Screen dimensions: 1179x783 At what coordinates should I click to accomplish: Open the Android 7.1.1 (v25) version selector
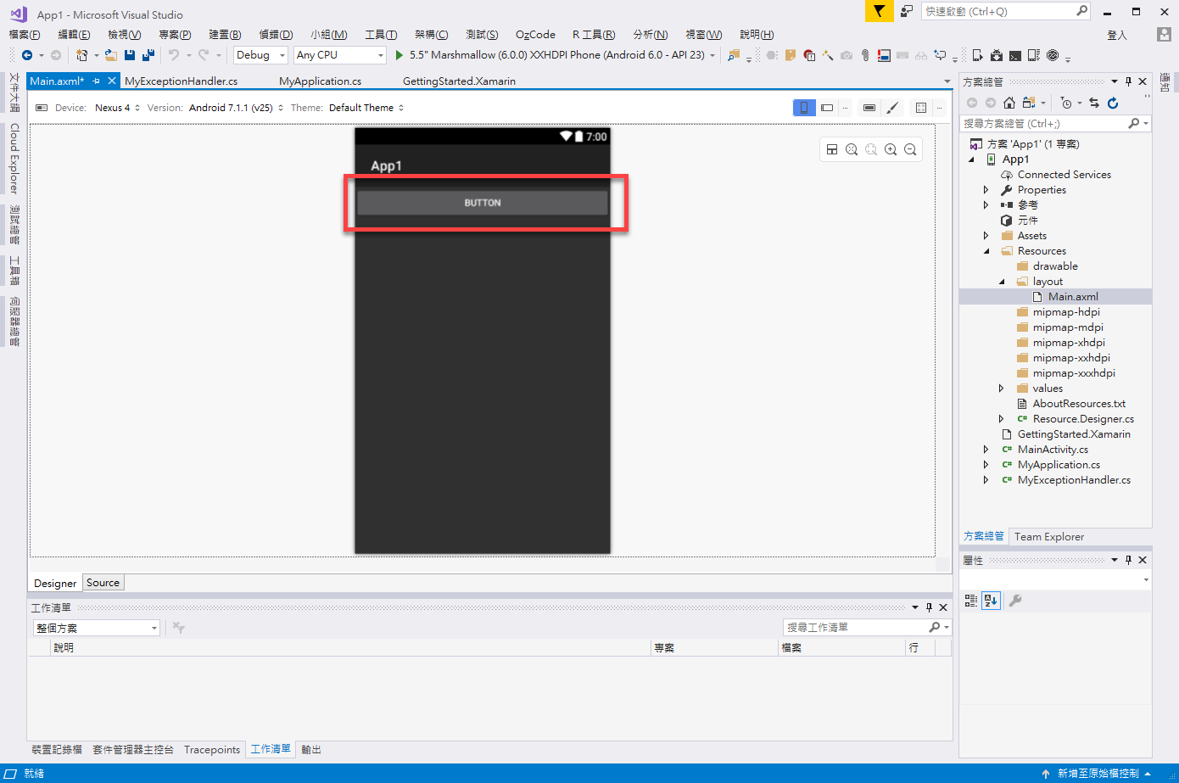[x=236, y=108]
